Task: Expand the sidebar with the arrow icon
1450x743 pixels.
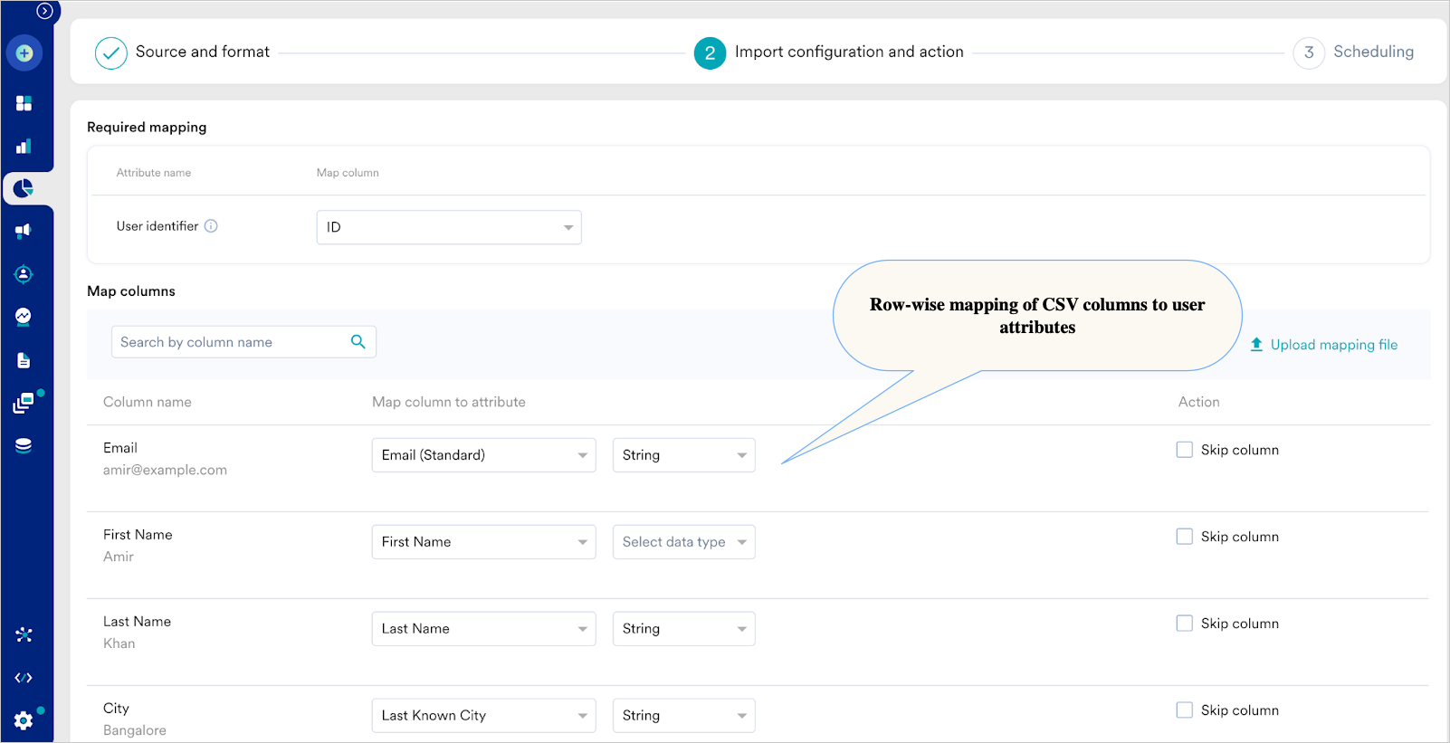Action: 44,11
